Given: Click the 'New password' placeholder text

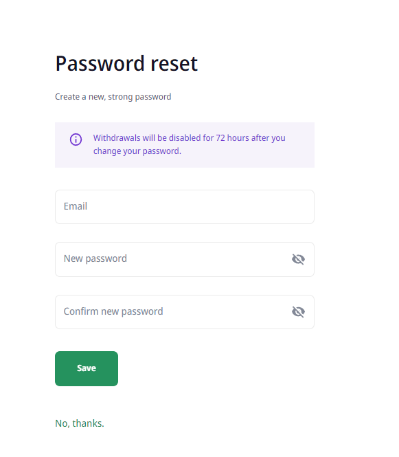Looking at the screenshot, I should pos(95,258).
